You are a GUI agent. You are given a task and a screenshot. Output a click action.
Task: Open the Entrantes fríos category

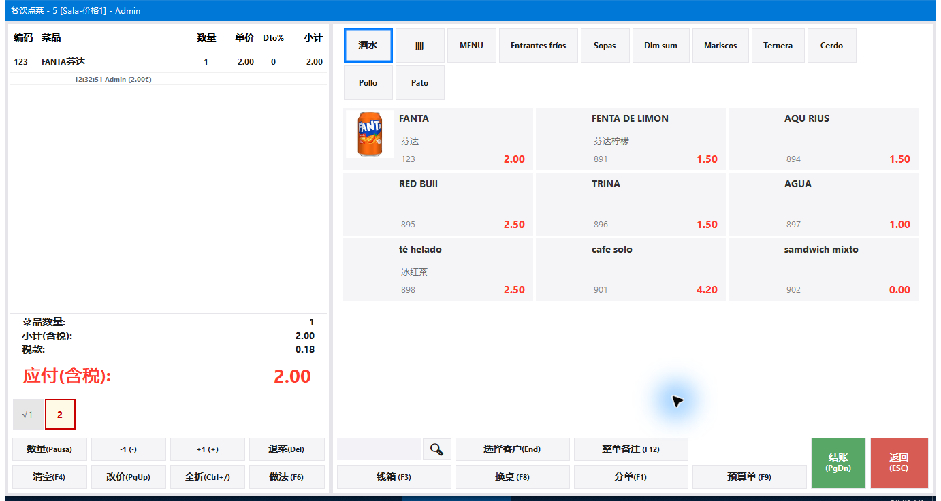[538, 46]
